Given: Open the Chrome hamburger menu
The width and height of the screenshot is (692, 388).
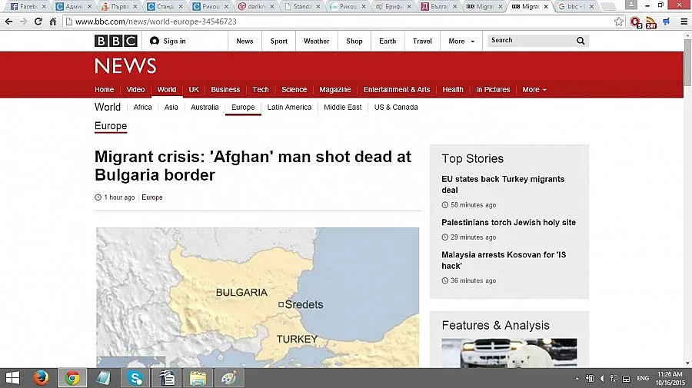Looking at the screenshot, I should pyautogui.click(x=684, y=22).
